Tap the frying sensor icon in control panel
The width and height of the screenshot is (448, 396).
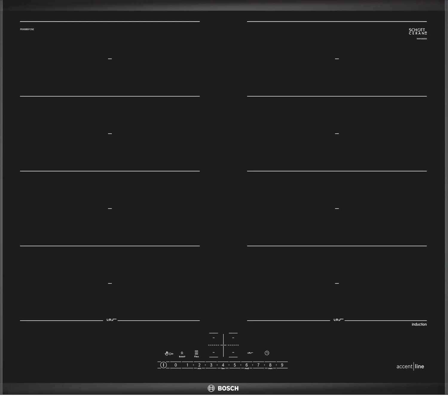click(250, 354)
